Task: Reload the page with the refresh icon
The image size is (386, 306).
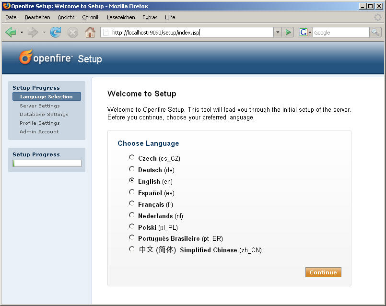Action: point(56,33)
